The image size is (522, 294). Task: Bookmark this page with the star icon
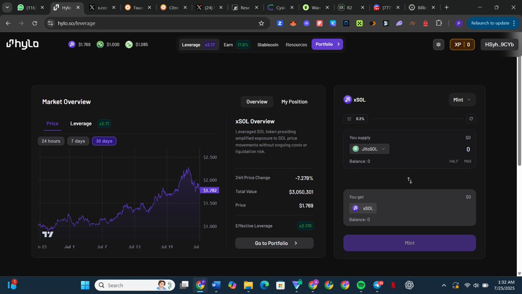(261, 23)
